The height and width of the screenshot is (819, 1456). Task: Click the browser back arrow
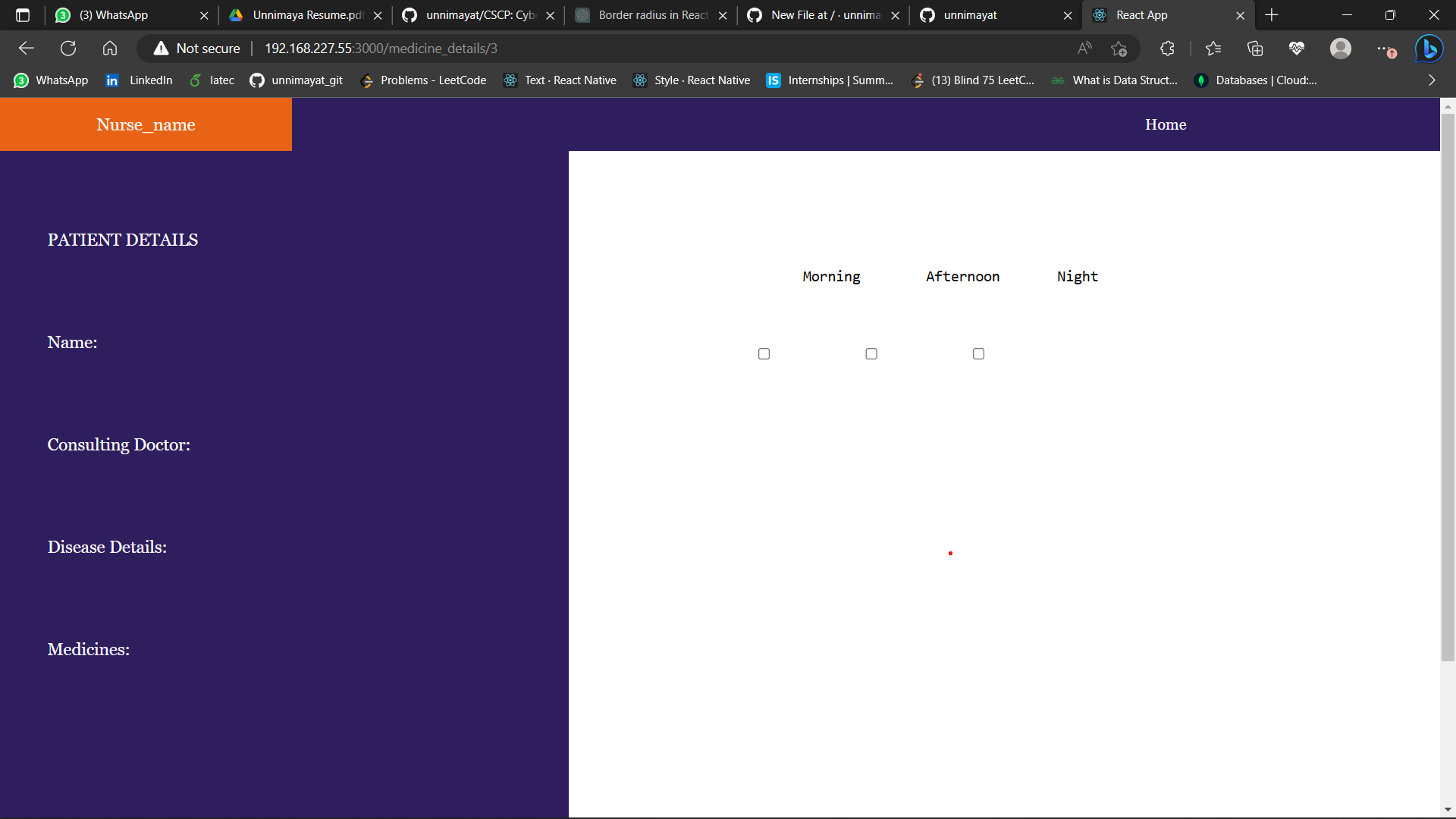(x=26, y=48)
